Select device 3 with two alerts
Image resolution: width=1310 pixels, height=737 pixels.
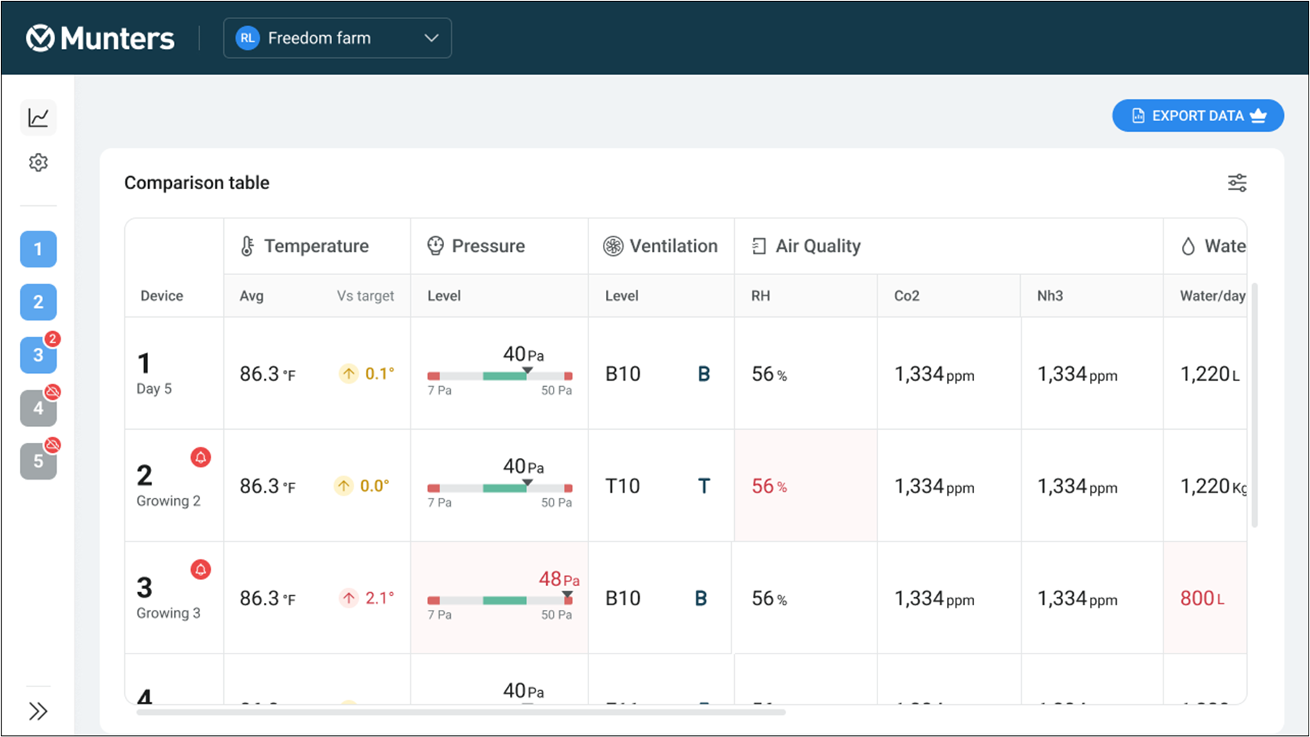(38, 355)
